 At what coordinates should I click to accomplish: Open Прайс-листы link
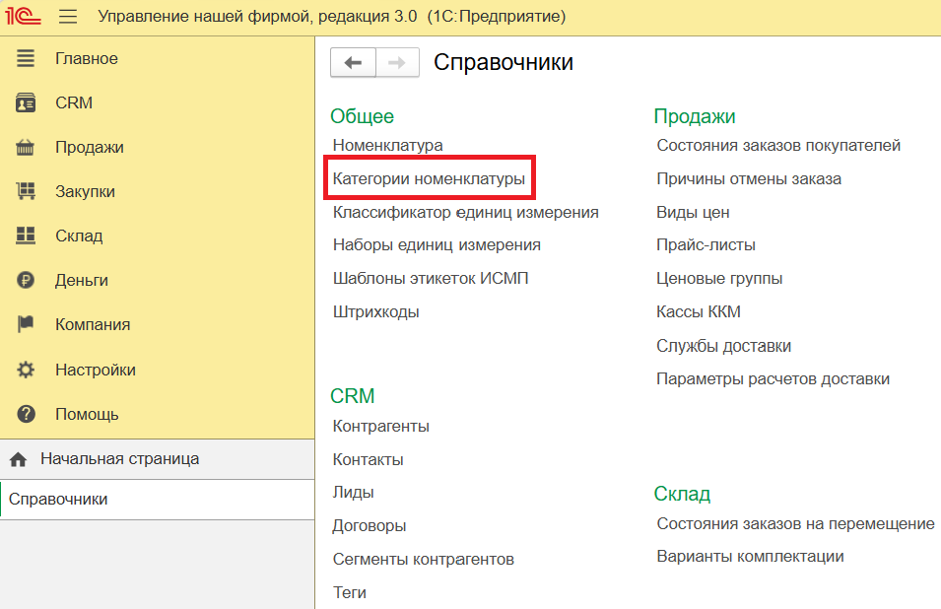click(x=706, y=244)
